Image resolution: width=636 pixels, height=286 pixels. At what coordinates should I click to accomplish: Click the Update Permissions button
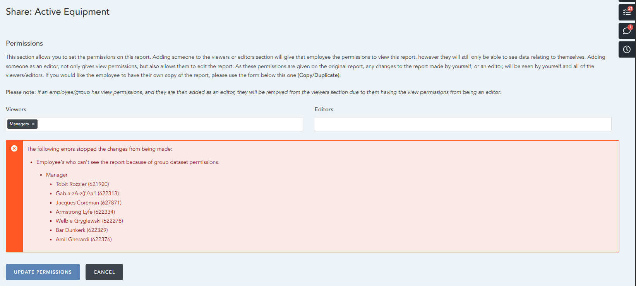point(43,272)
